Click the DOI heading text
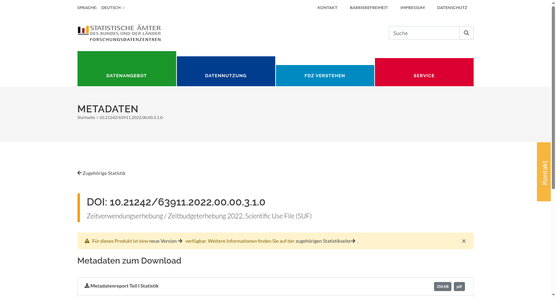 (x=176, y=202)
